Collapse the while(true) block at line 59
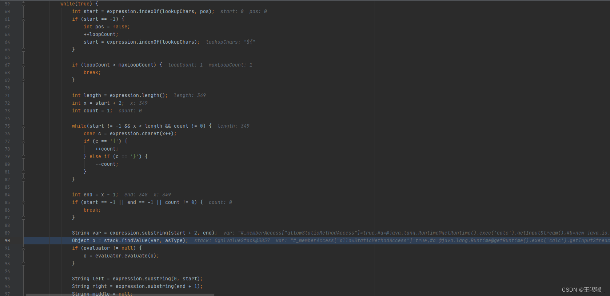This screenshot has width=610, height=296. [x=23, y=4]
